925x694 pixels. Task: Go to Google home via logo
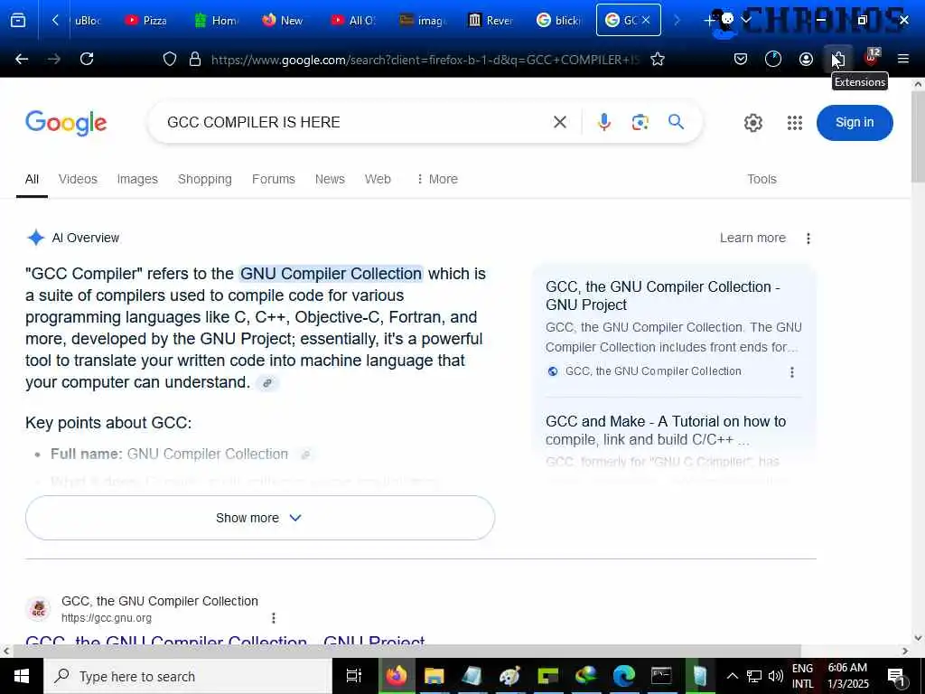66,123
